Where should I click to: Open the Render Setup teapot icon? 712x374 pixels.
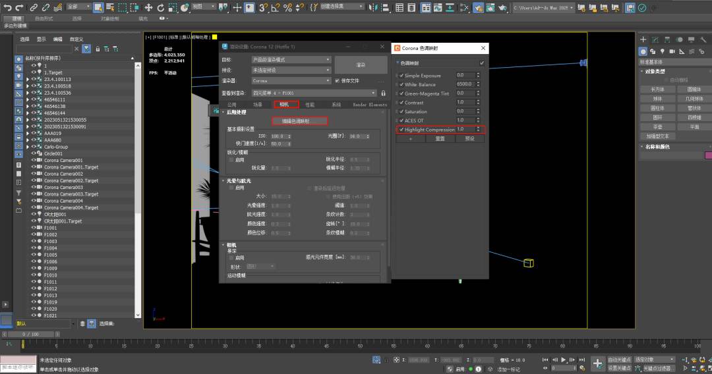click(478, 7)
